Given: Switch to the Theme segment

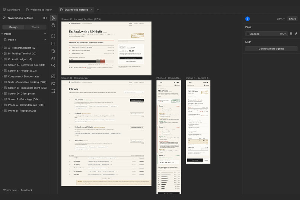Looking at the screenshot, I should click(x=35, y=27).
